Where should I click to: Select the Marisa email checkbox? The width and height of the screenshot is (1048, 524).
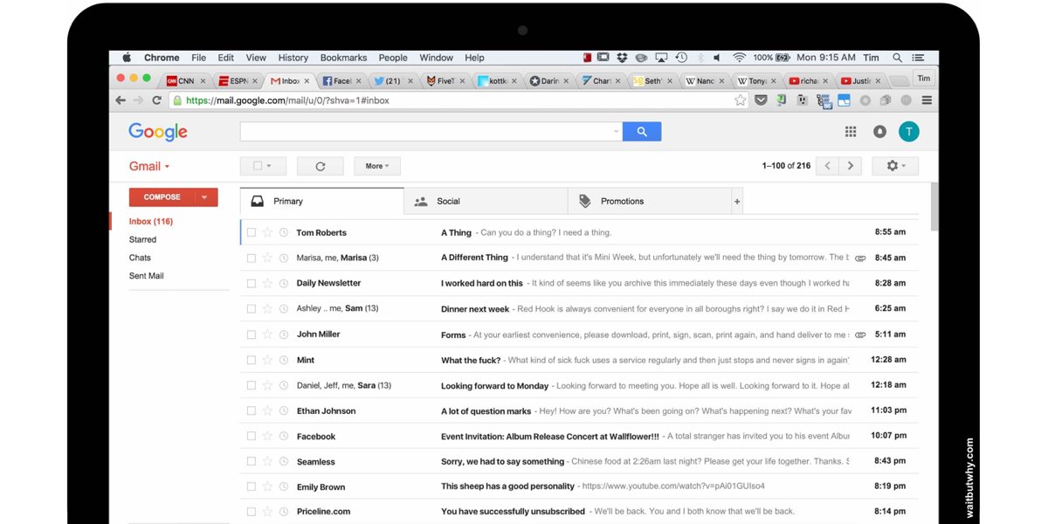[x=252, y=258]
